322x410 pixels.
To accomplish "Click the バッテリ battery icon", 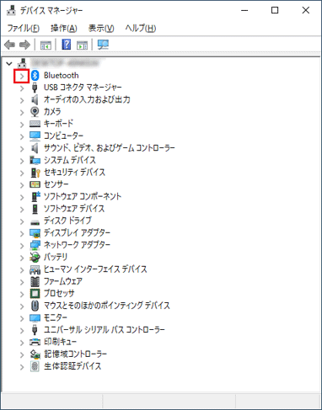I will pos(35,257).
